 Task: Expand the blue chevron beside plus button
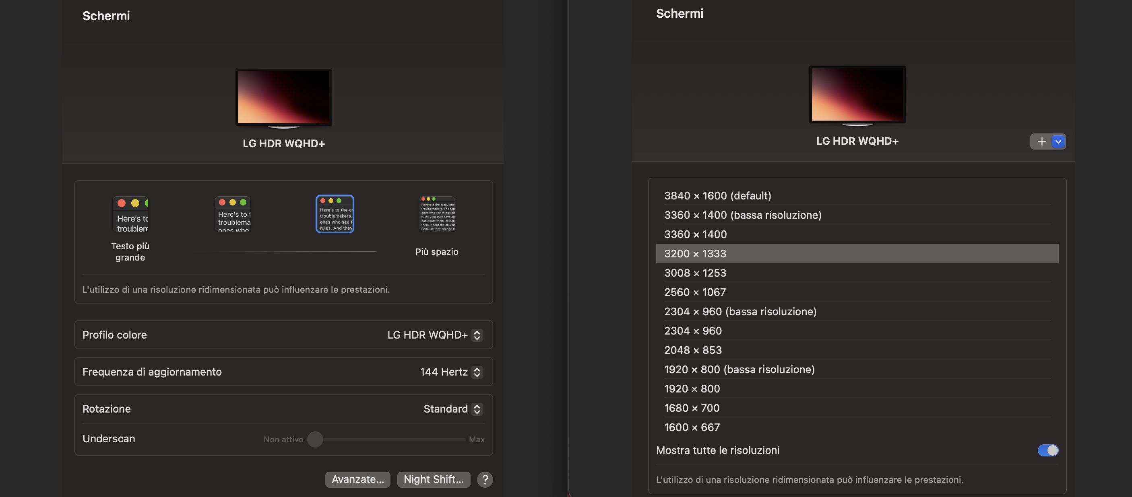point(1058,142)
